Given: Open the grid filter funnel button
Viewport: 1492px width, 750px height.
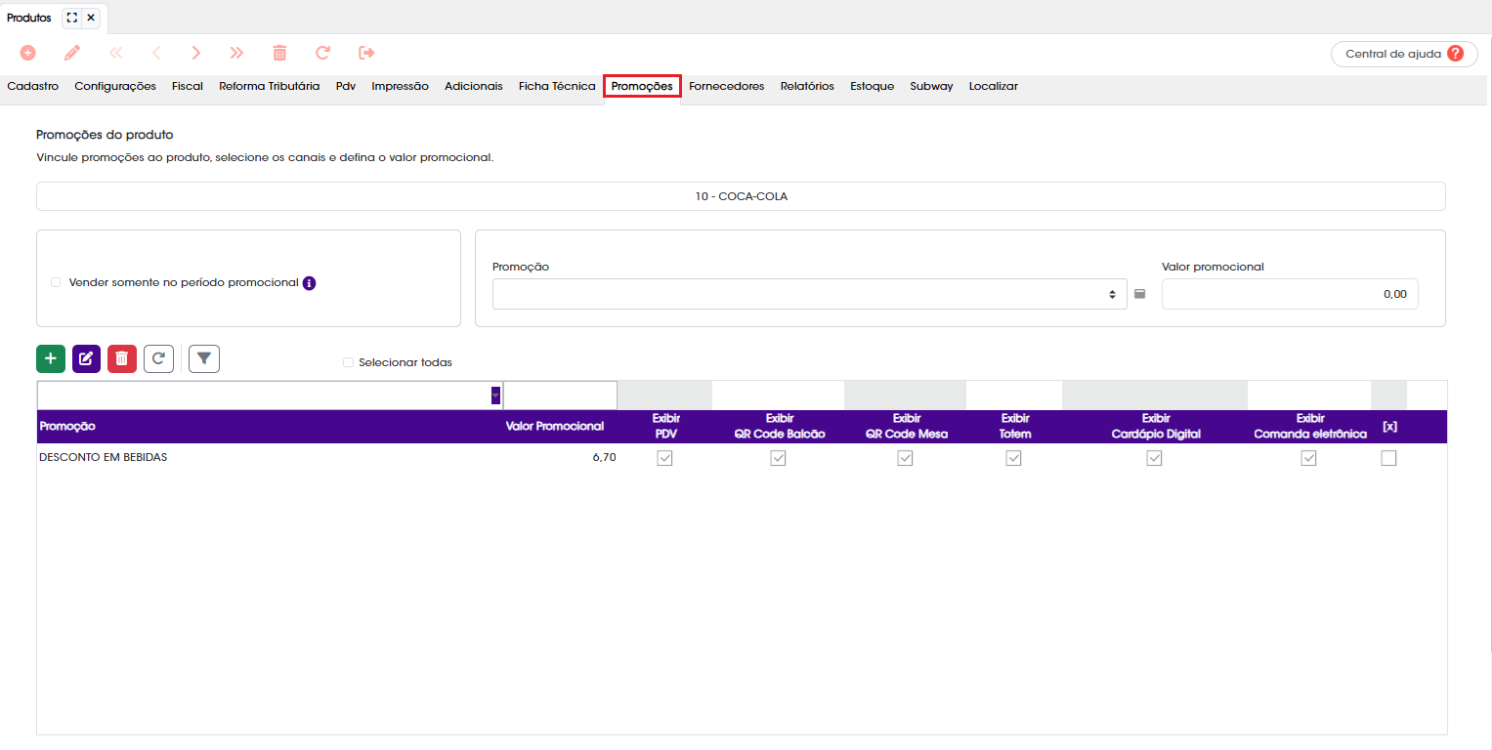Looking at the screenshot, I should pos(204,358).
